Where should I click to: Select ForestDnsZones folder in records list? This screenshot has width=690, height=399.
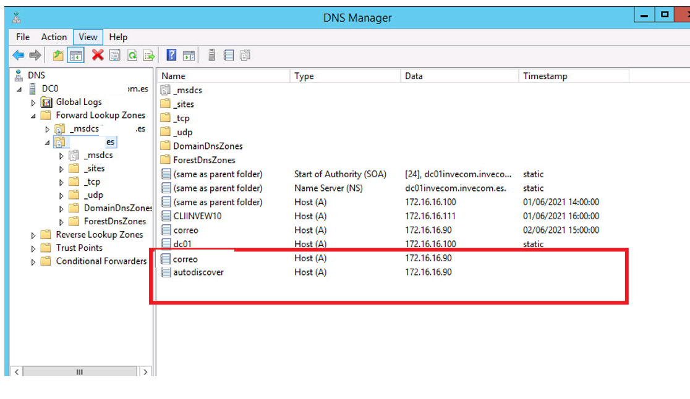pos(204,161)
